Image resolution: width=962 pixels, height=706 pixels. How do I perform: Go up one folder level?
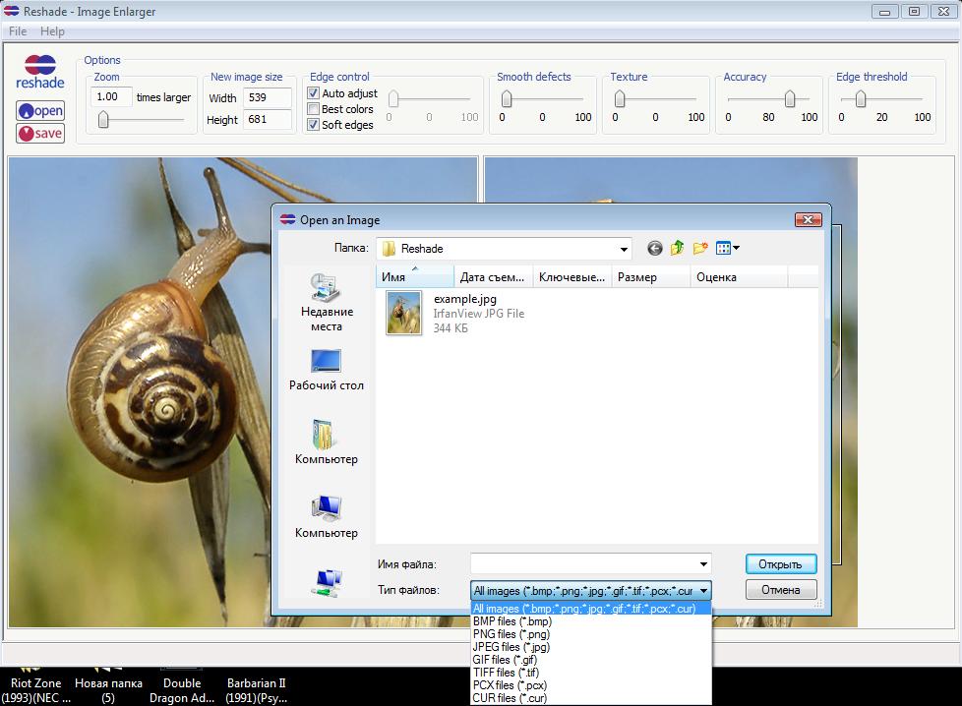(678, 249)
